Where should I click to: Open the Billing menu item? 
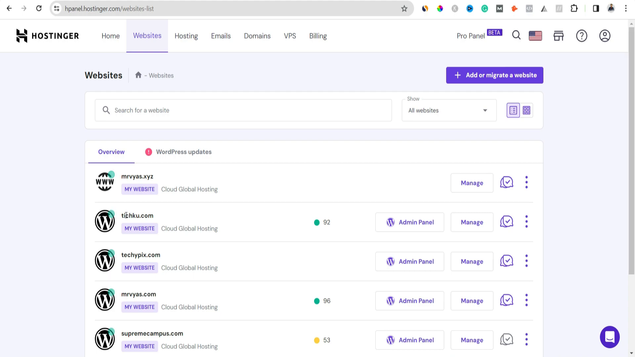click(x=318, y=36)
